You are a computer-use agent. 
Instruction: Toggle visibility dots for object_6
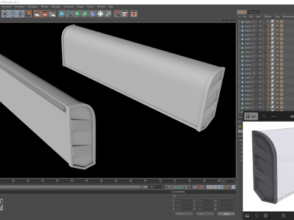[x=263, y=90]
